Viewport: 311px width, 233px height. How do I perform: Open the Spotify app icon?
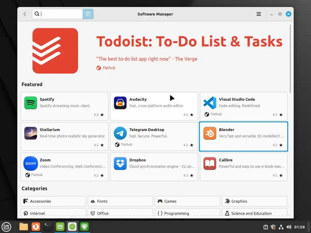pyautogui.click(x=31, y=103)
